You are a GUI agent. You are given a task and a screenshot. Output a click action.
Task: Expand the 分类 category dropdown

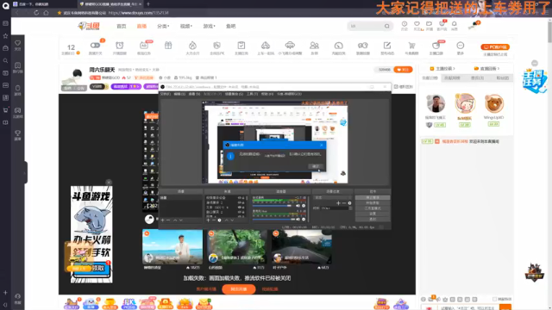(163, 27)
